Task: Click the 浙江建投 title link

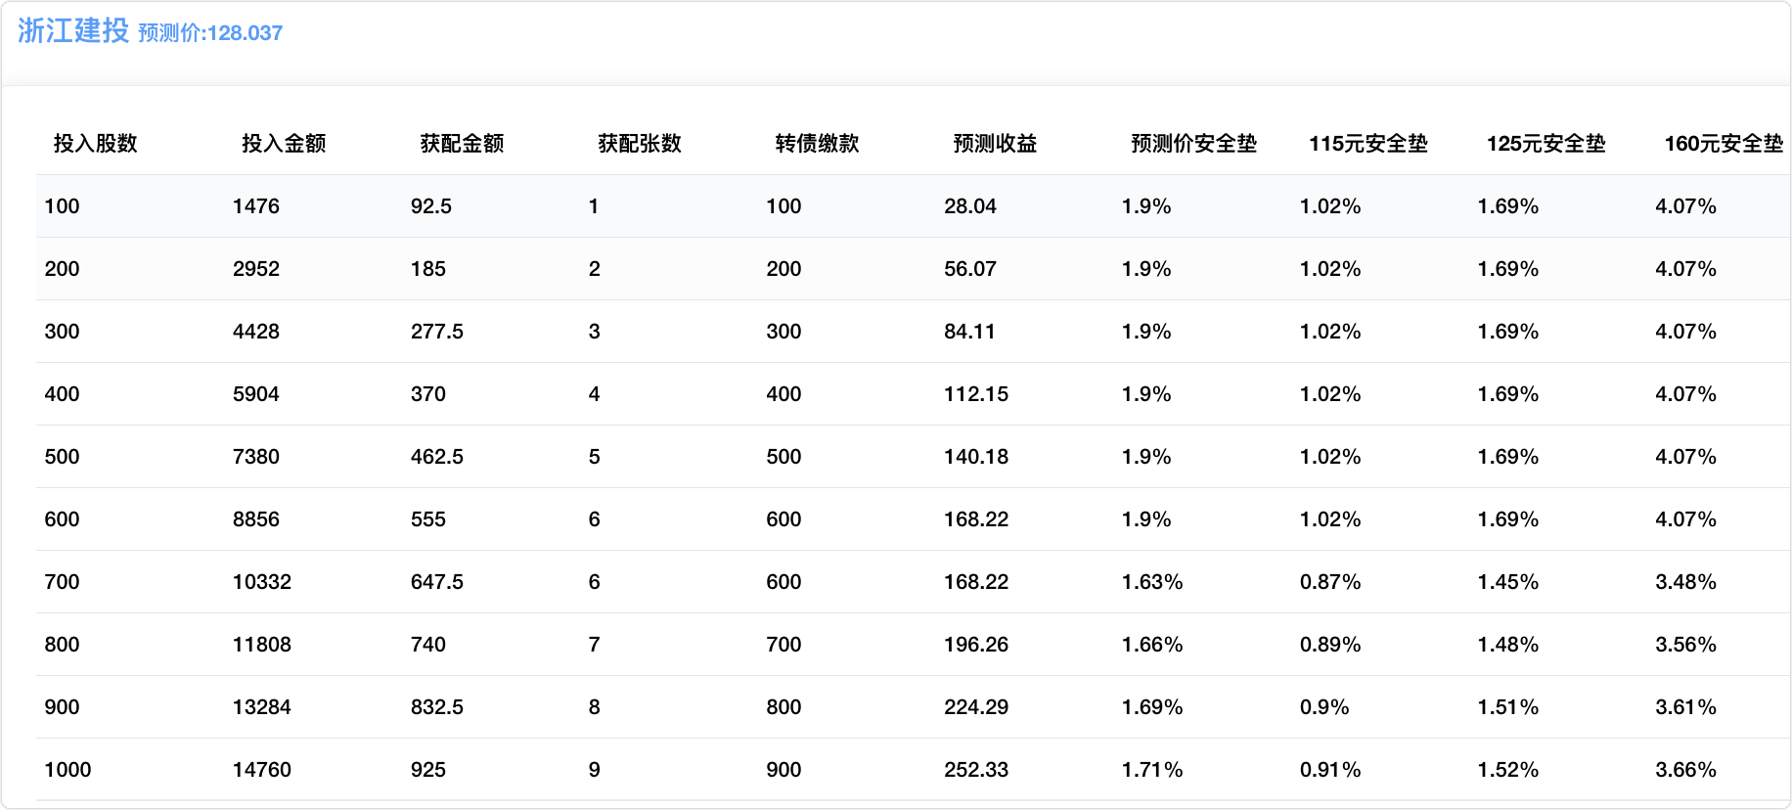Action: point(73,31)
